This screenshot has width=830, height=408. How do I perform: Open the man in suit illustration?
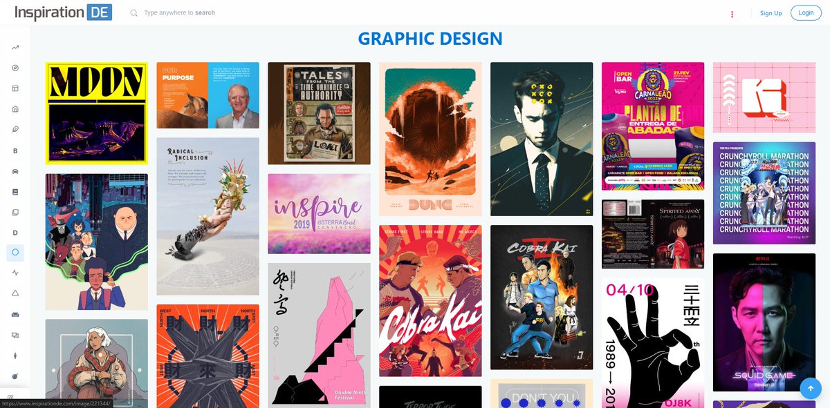(542, 139)
